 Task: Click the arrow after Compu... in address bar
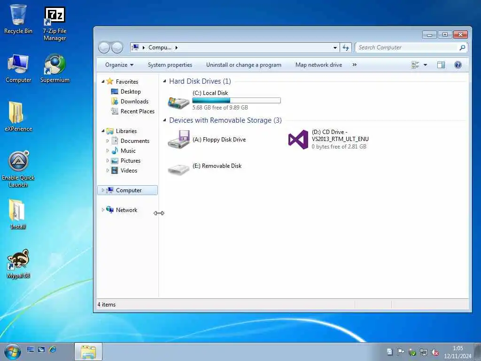point(177,47)
